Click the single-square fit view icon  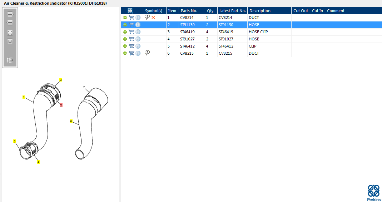(x=10, y=41)
